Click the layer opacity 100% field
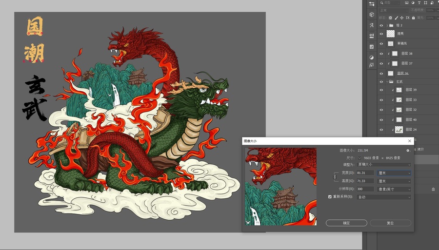The height and width of the screenshot is (250, 439). pos(430,10)
